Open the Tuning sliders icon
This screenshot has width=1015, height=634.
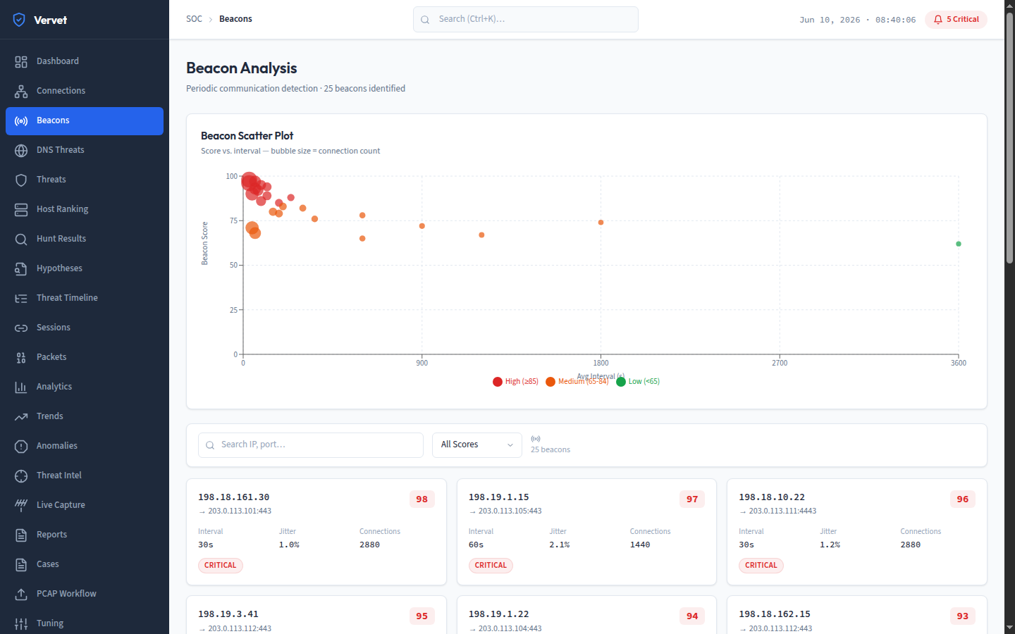coord(21,623)
